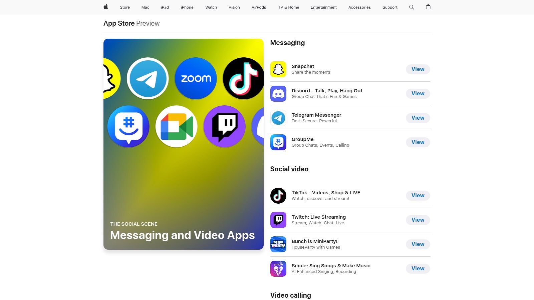This screenshot has width=534, height=300.
Task: Click the GroupMe app icon in the list
Action: pos(278,142)
